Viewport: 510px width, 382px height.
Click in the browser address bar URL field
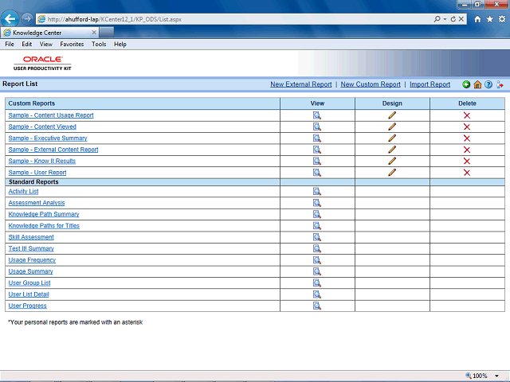[x=234, y=19]
